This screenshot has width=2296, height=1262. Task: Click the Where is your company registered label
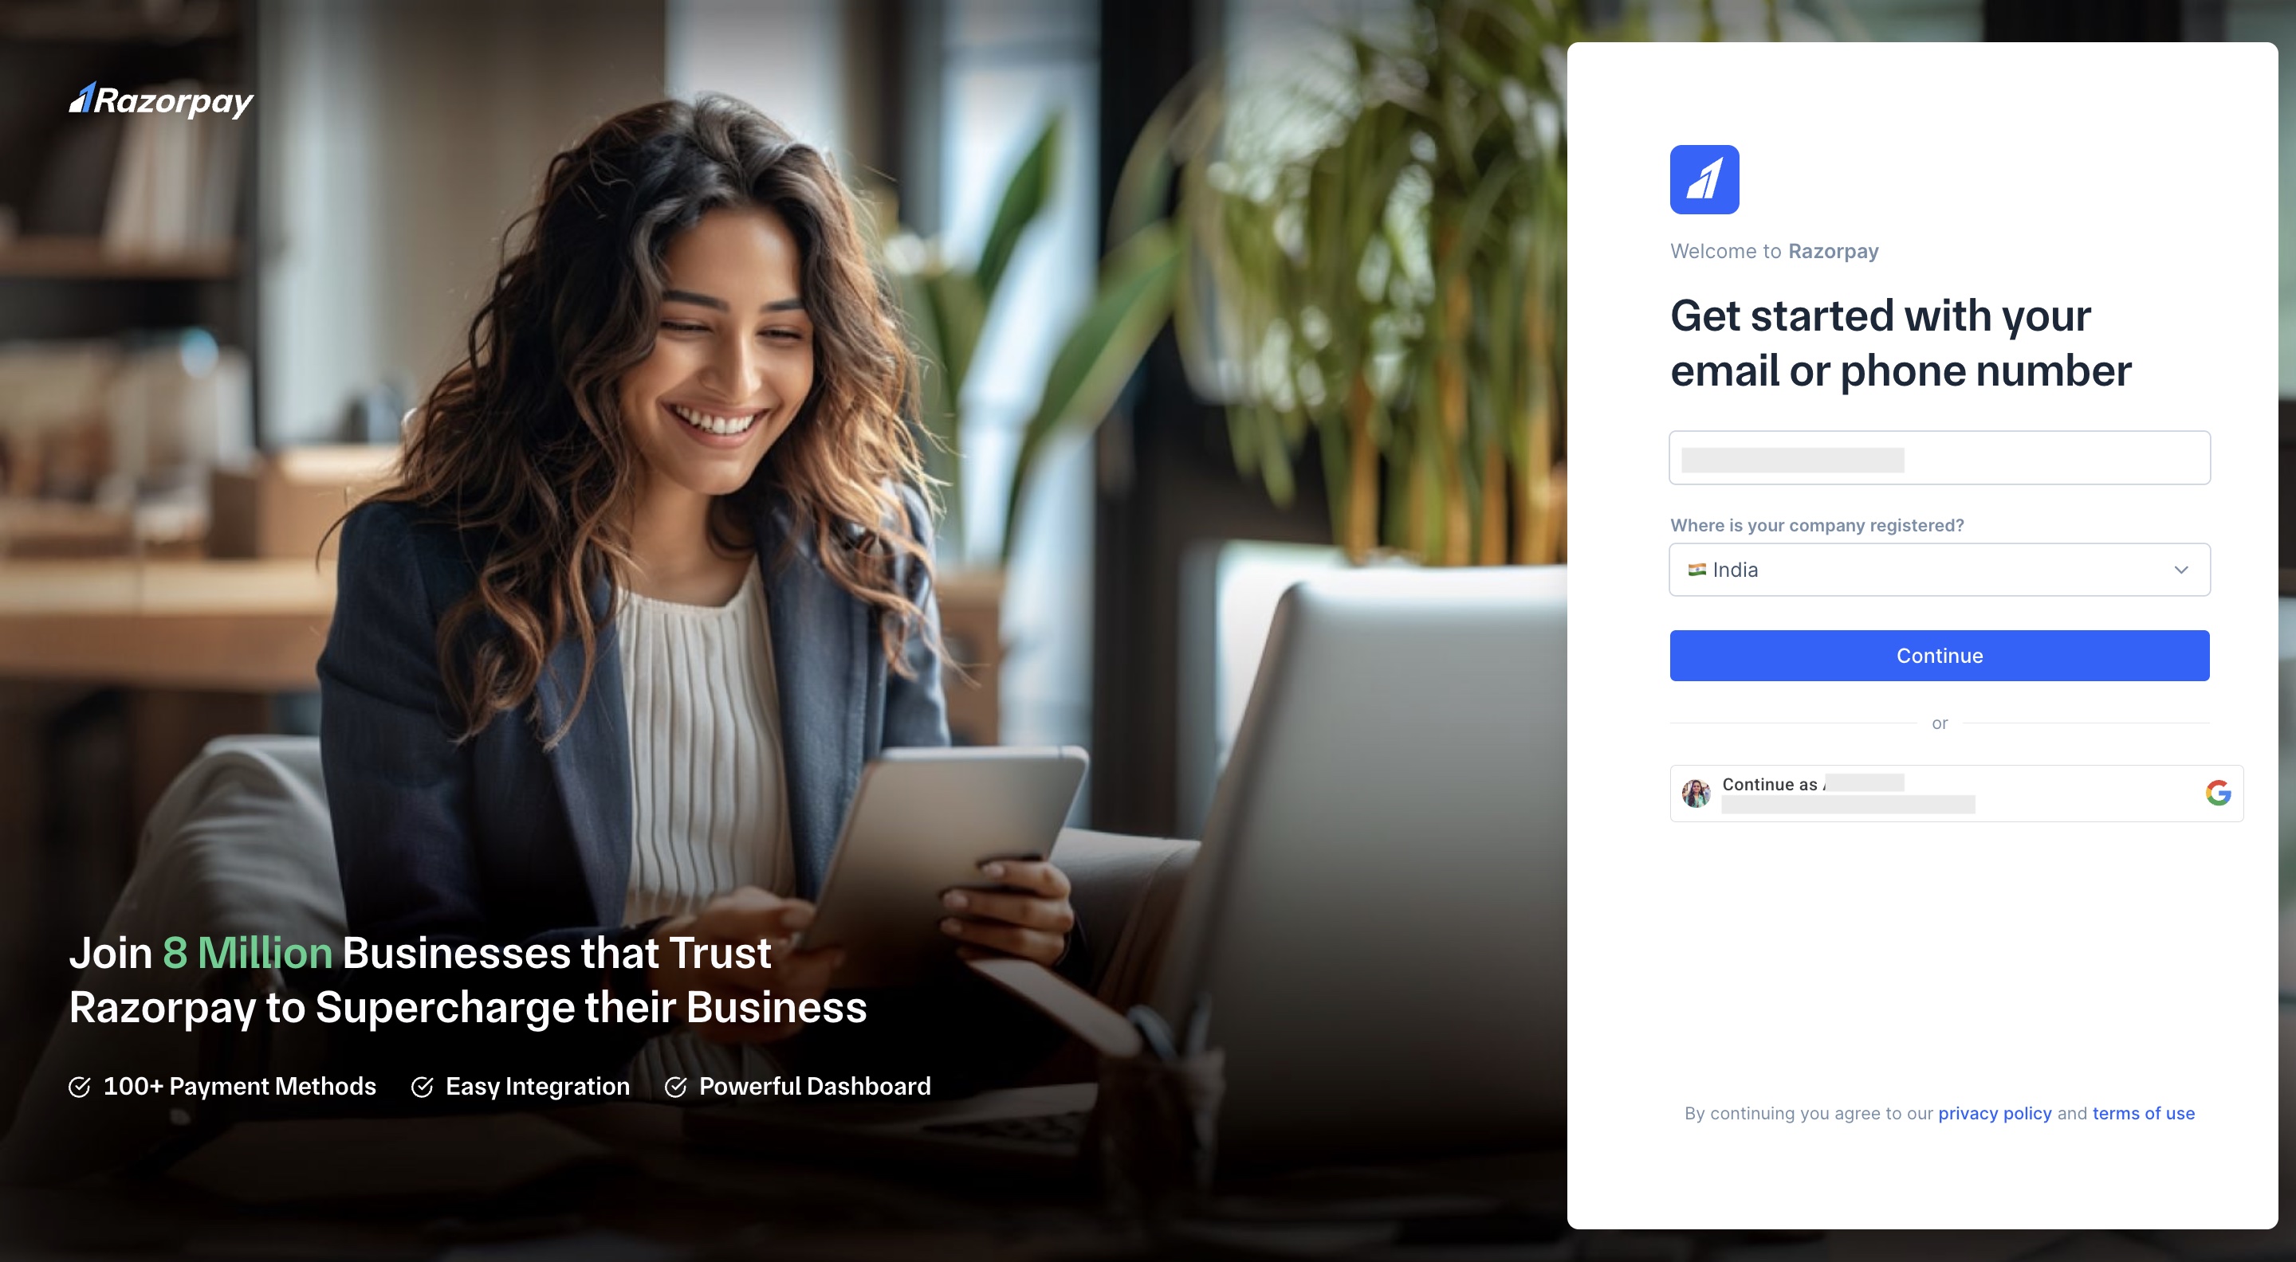(x=1817, y=526)
